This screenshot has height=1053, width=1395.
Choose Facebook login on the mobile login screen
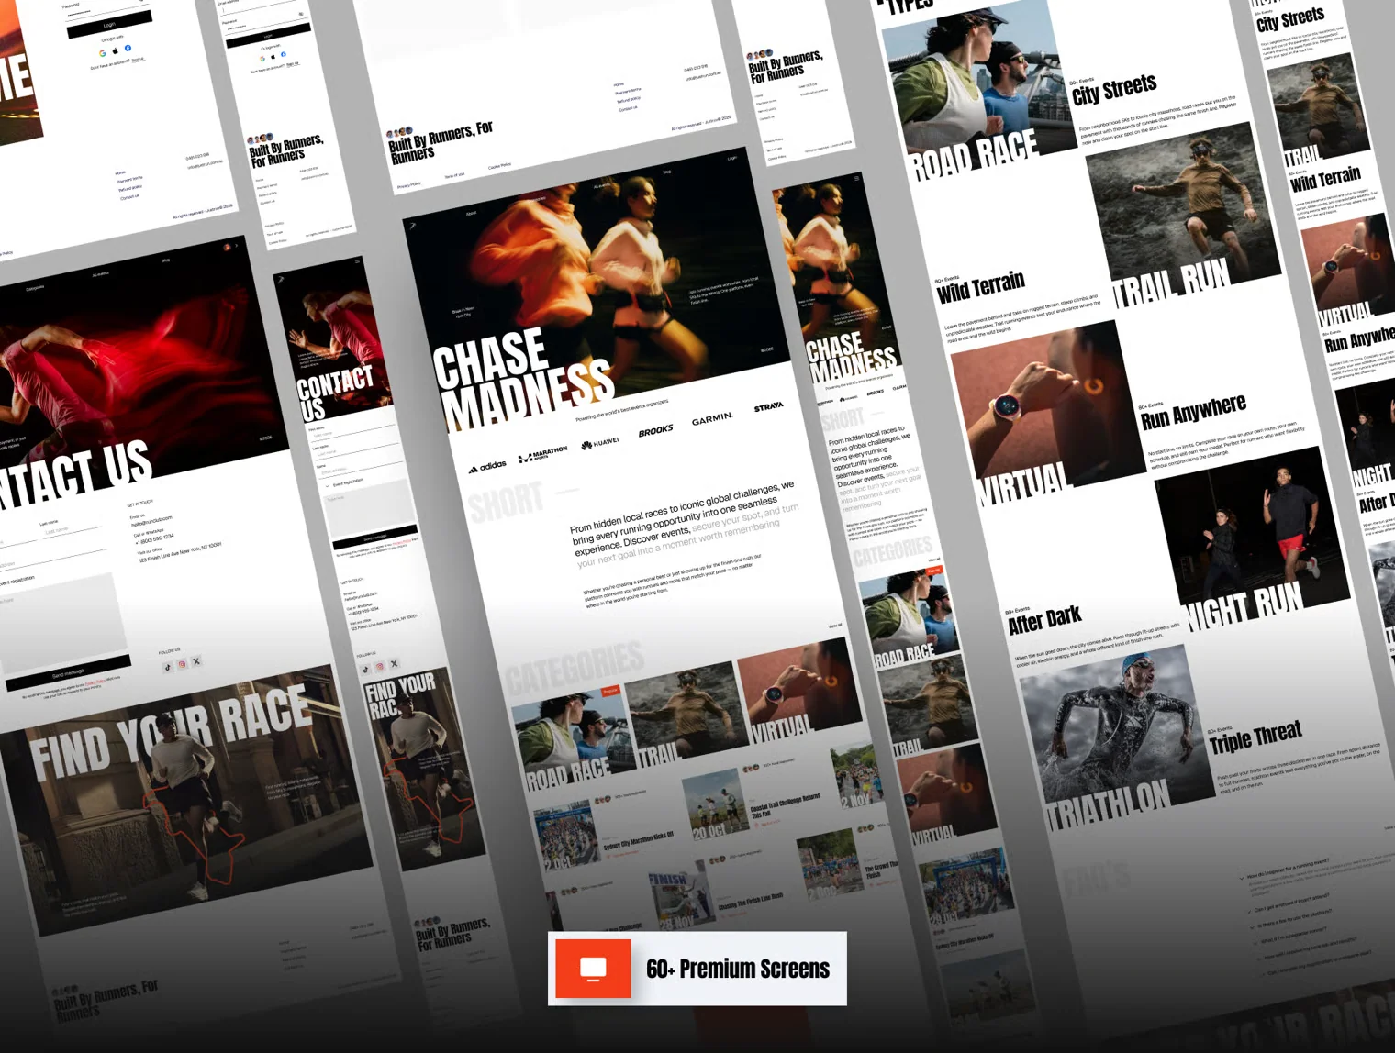click(x=283, y=54)
